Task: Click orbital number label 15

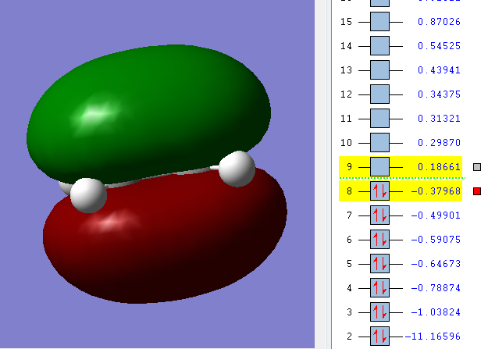Action: tap(346, 22)
